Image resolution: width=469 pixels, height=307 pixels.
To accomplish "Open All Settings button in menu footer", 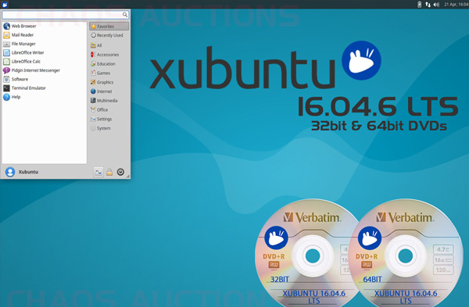I will (x=98, y=172).
